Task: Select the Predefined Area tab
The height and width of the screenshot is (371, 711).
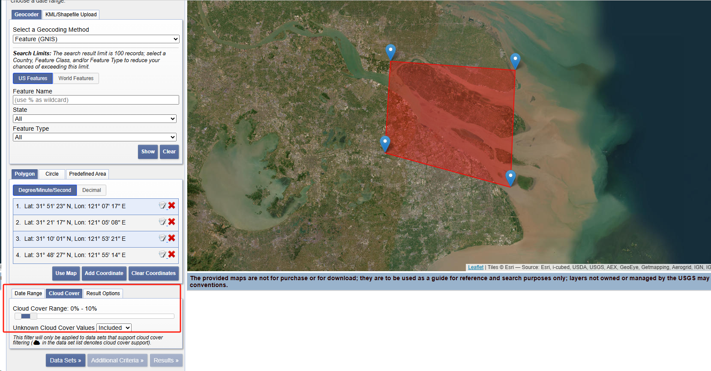Action: [x=87, y=174]
